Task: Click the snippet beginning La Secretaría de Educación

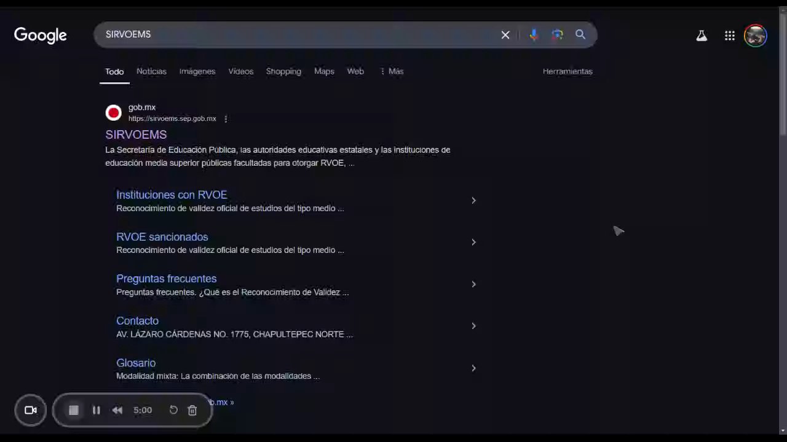Action: coord(278,157)
